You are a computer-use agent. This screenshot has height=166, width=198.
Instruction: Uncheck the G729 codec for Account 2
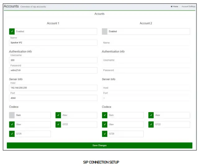(x=105, y=134)
